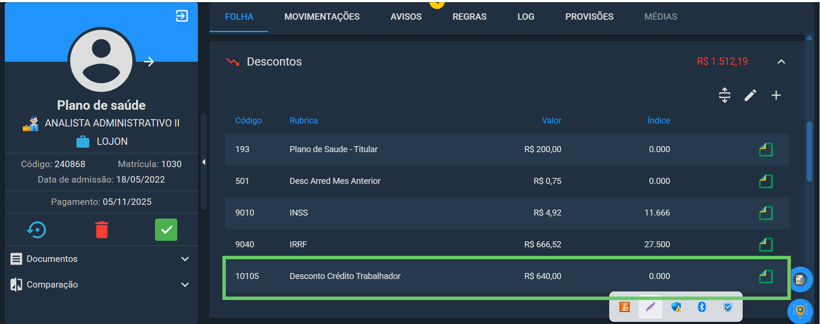Image resolution: width=820 pixels, height=324 pixels.
Task: Open the REGRAS tab
Action: [x=470, y=17]
